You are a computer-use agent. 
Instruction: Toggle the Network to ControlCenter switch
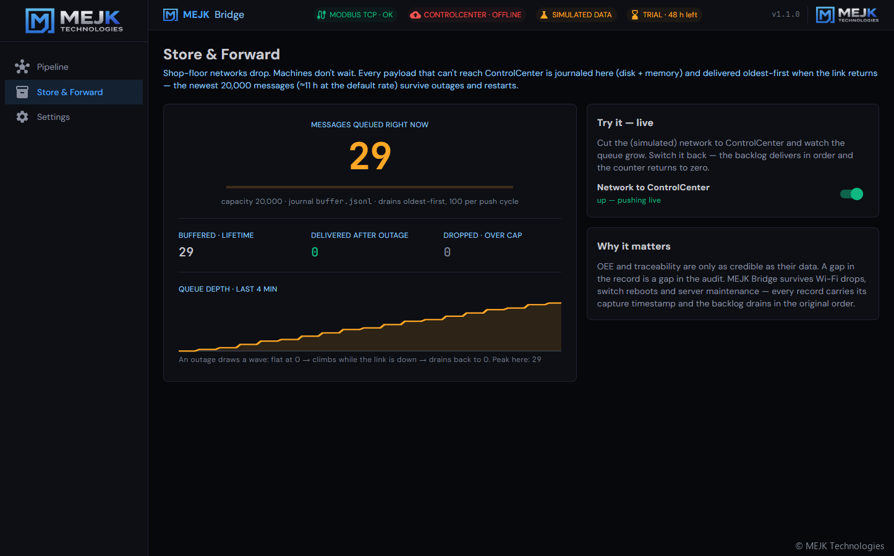coord(851,194)
